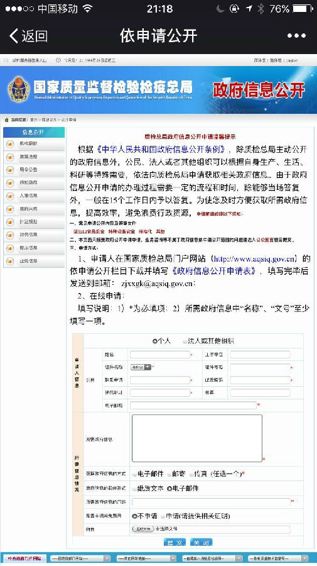The width and height of the screenshot is (317, 566).
Task: Click orange icon beside 局令公告
Action: 10,170
